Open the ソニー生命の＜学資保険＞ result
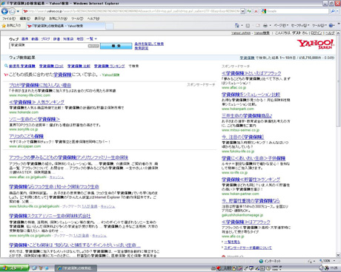The height and width of the screenshot is (272, 341). pyautogui.click(x=35, y=119)
